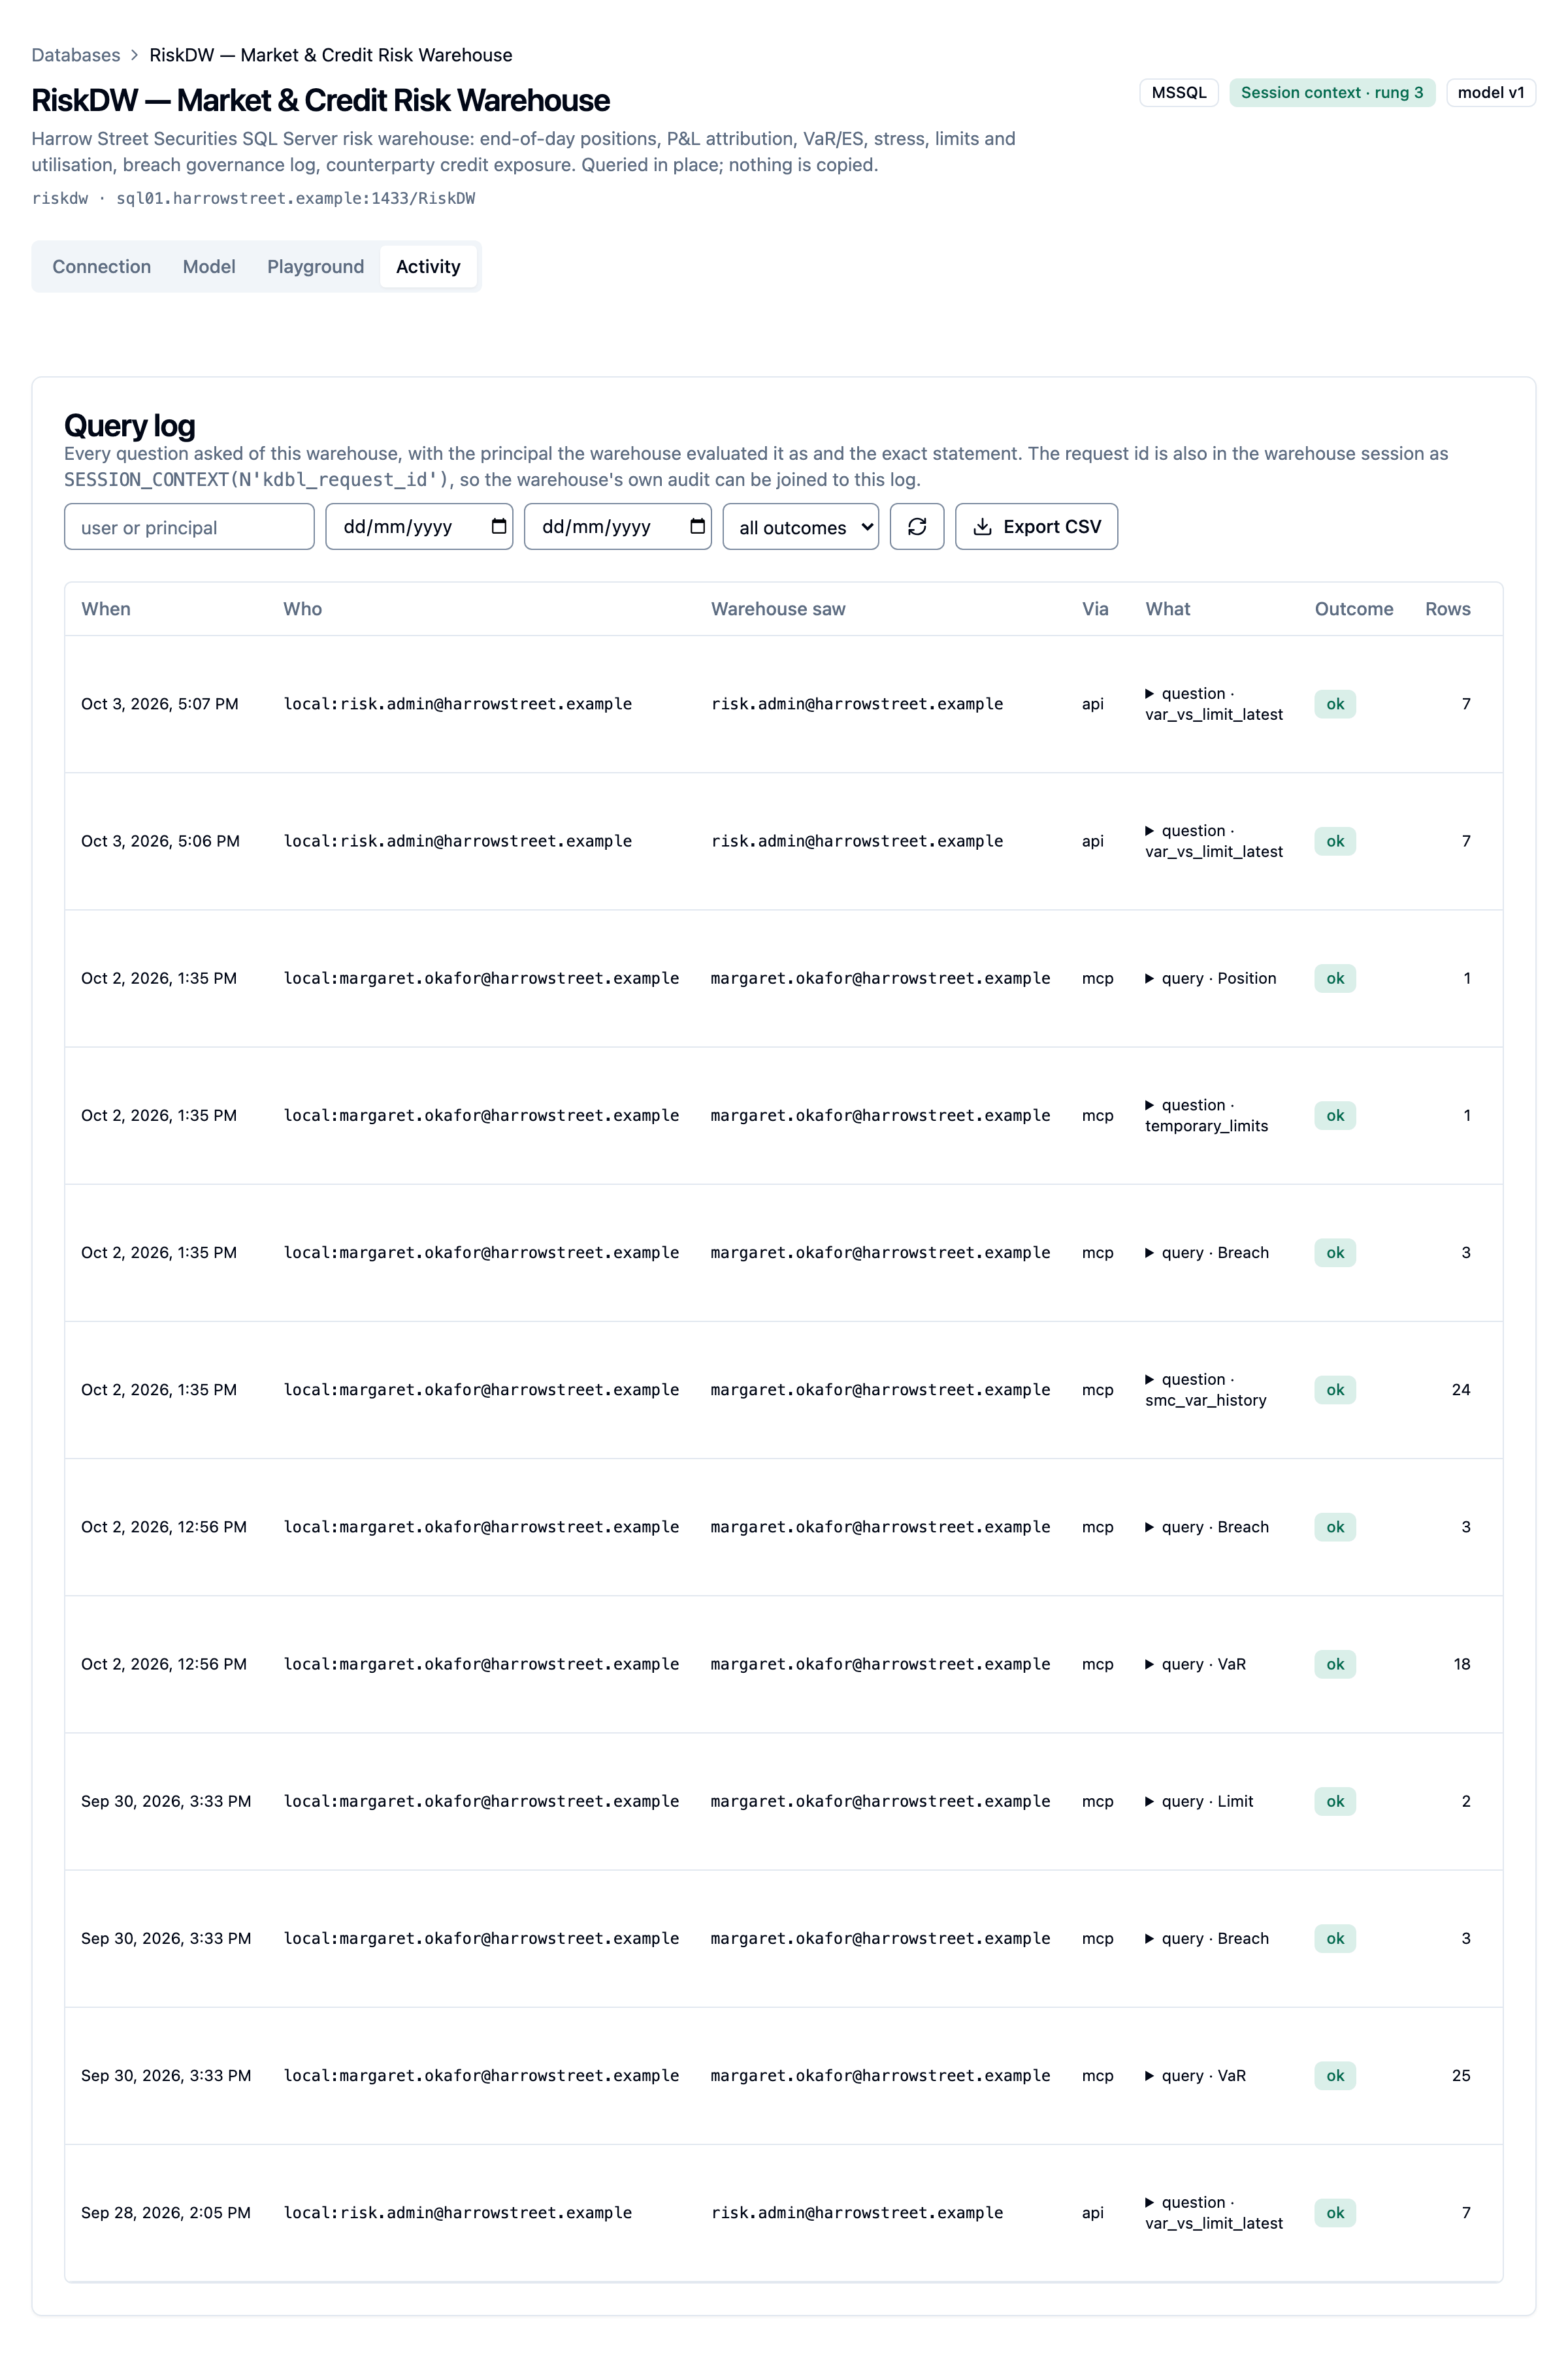The height and width of the screenshot is (2358, 1568).
Task: Click the Outcome column header
Action: [1353, 609]
